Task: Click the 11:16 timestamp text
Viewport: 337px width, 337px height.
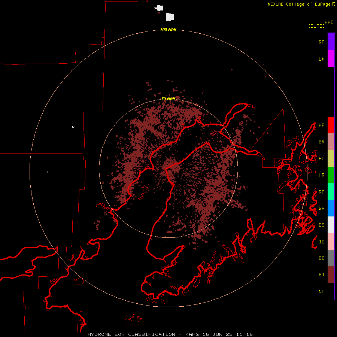Action: coord(244,334)
